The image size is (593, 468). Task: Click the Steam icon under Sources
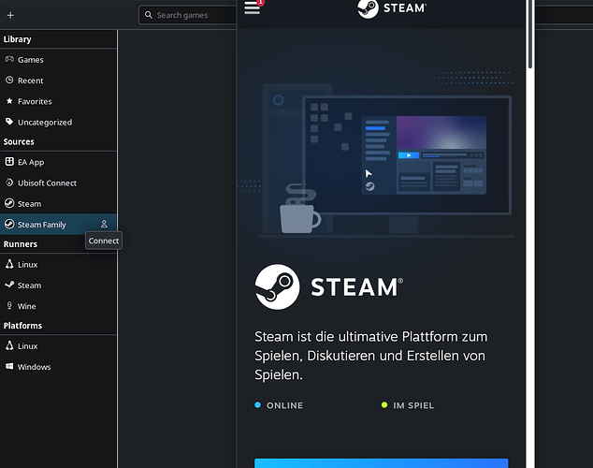[9, 203]
